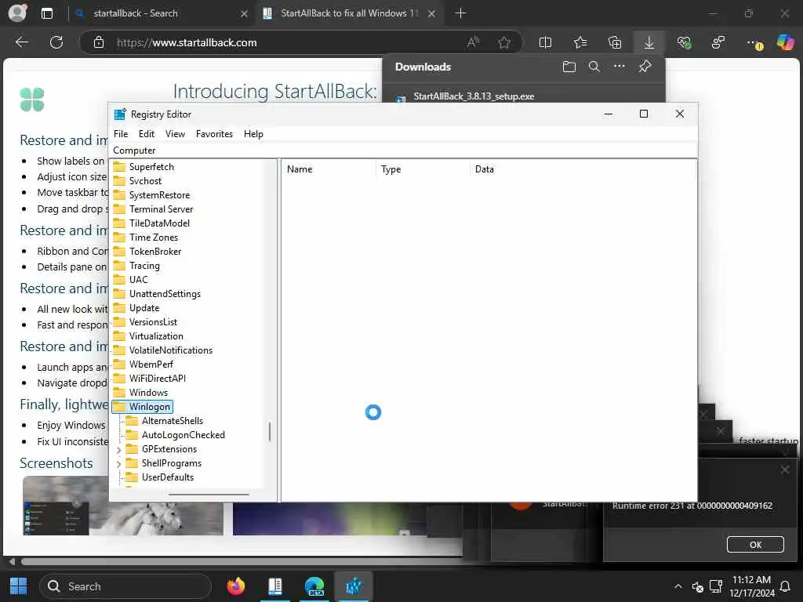Select the UserDefaults key
Image resolution: width=803 pixels, height=602 pixels.
click(168, 477)
